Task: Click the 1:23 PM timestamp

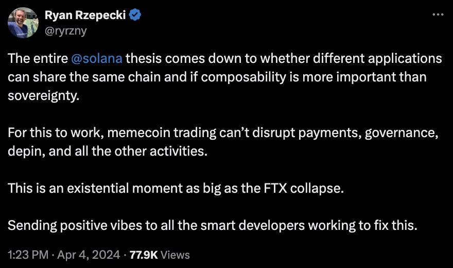Action: pyautogui.click(x=28, y=255)
